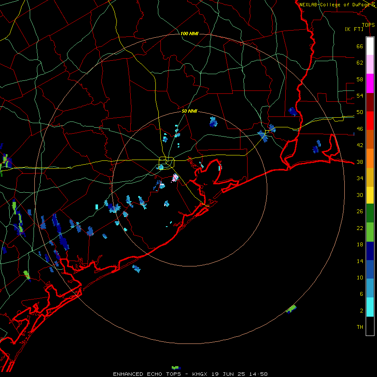377x377 pixels.
Task: Click the "TOPS" legend heading
Action: tap(368, 25)
